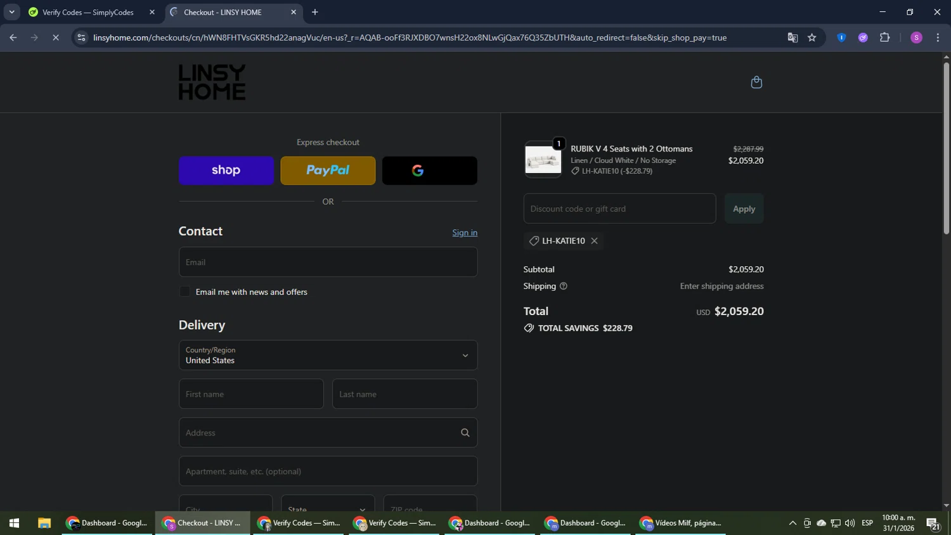Pay with Google Pay express button
This screenshot has height=535, width=951.
click(x=430, y=171)
